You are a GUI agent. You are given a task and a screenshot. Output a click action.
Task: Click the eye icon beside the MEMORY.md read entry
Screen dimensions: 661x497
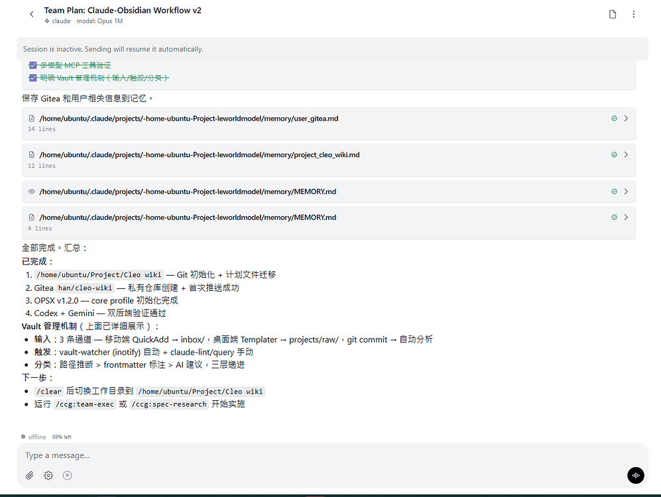(x=32, y=192)
